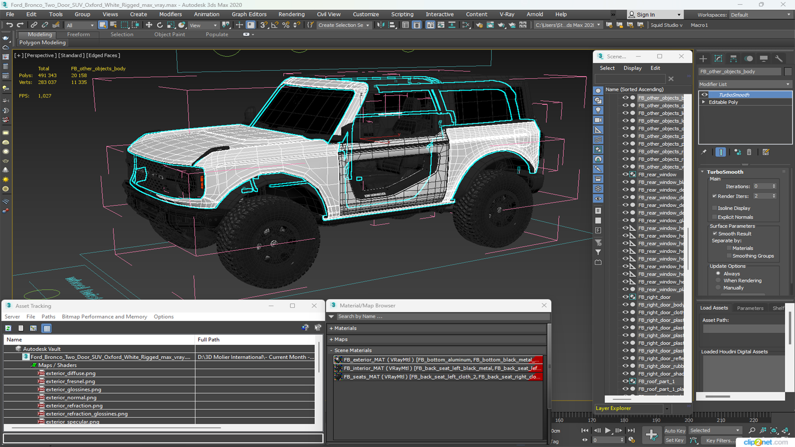Click the Redo arrow icon
Screen dimensions: 795x447
[20, 25]
